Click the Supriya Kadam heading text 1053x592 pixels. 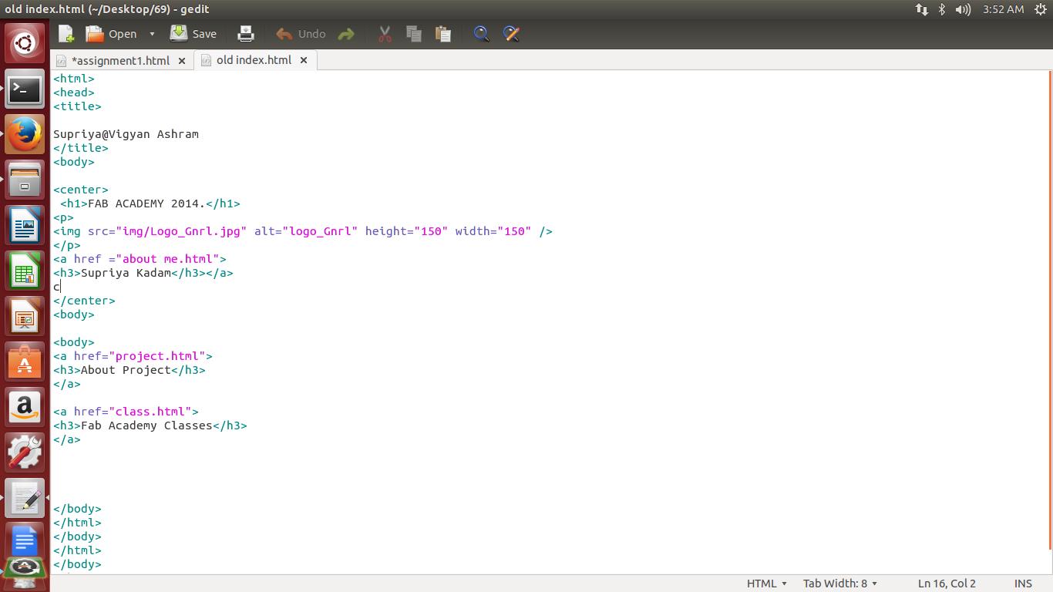pyautogui.click(x=126, y=273)
